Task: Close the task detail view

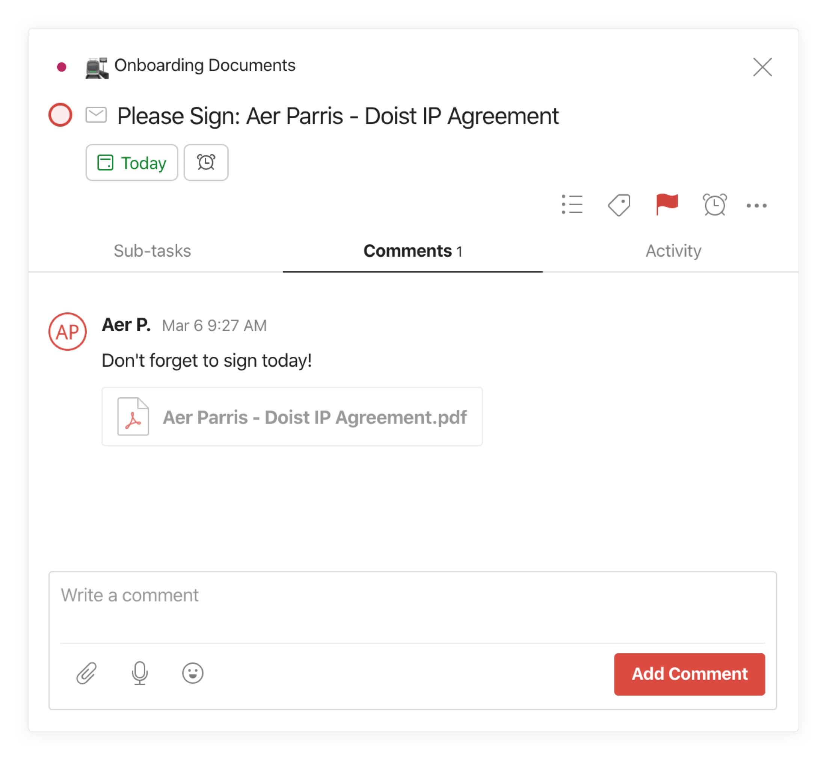Action: (x=762, y=67)
